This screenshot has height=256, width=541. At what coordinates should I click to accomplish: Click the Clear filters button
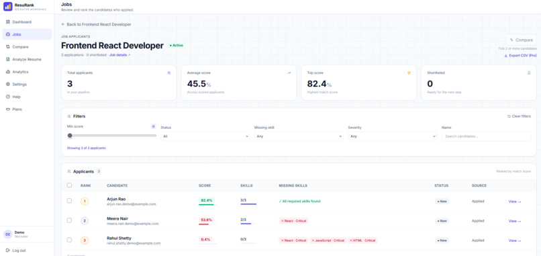[x=520, y=116]
